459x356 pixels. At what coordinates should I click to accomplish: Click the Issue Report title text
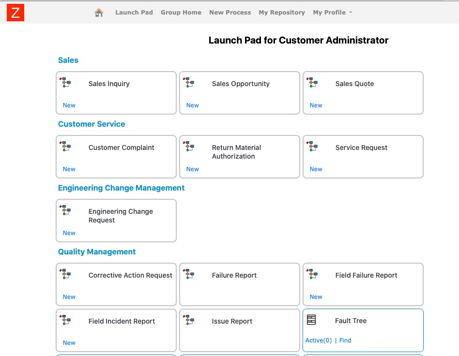(232, 321)
